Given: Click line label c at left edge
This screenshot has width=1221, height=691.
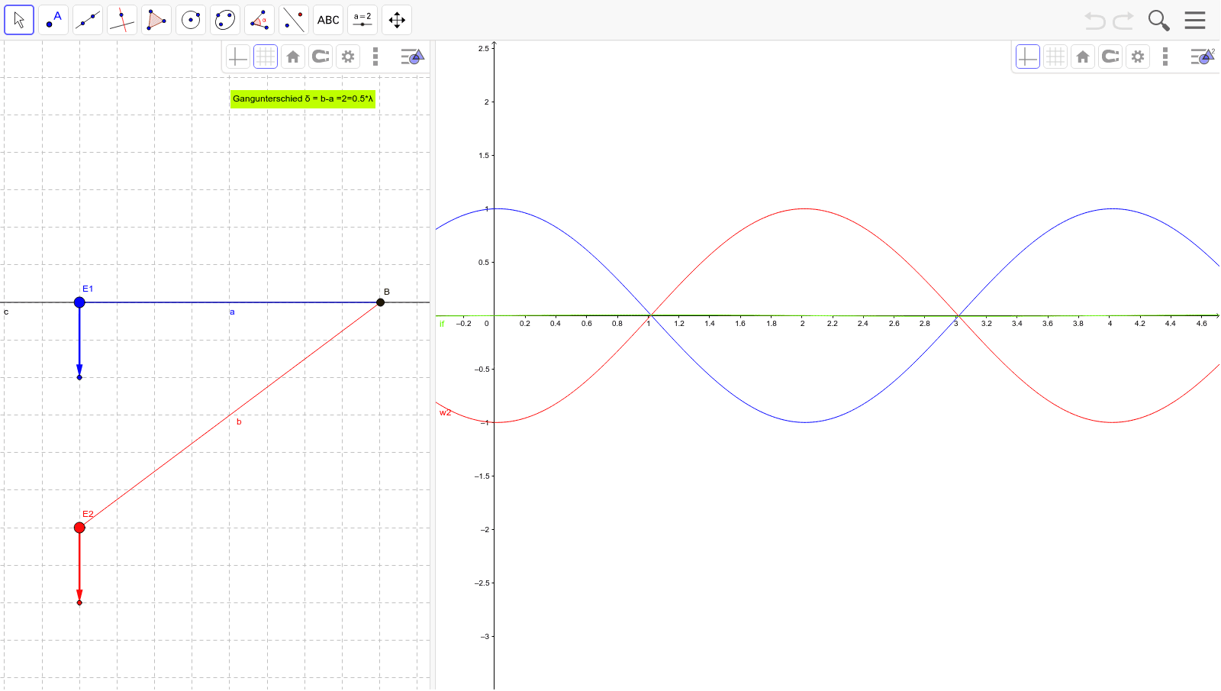Looking at the screenshot, I should (6, 312).
